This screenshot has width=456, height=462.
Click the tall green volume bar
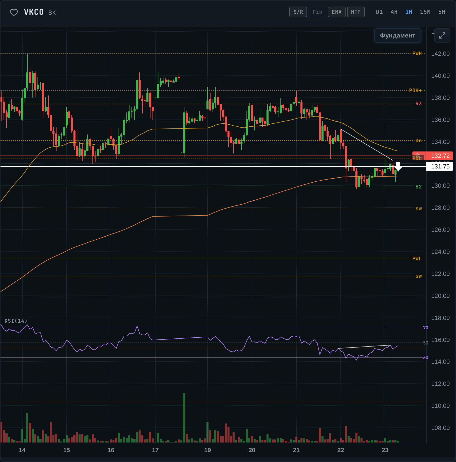pos(184,417)
